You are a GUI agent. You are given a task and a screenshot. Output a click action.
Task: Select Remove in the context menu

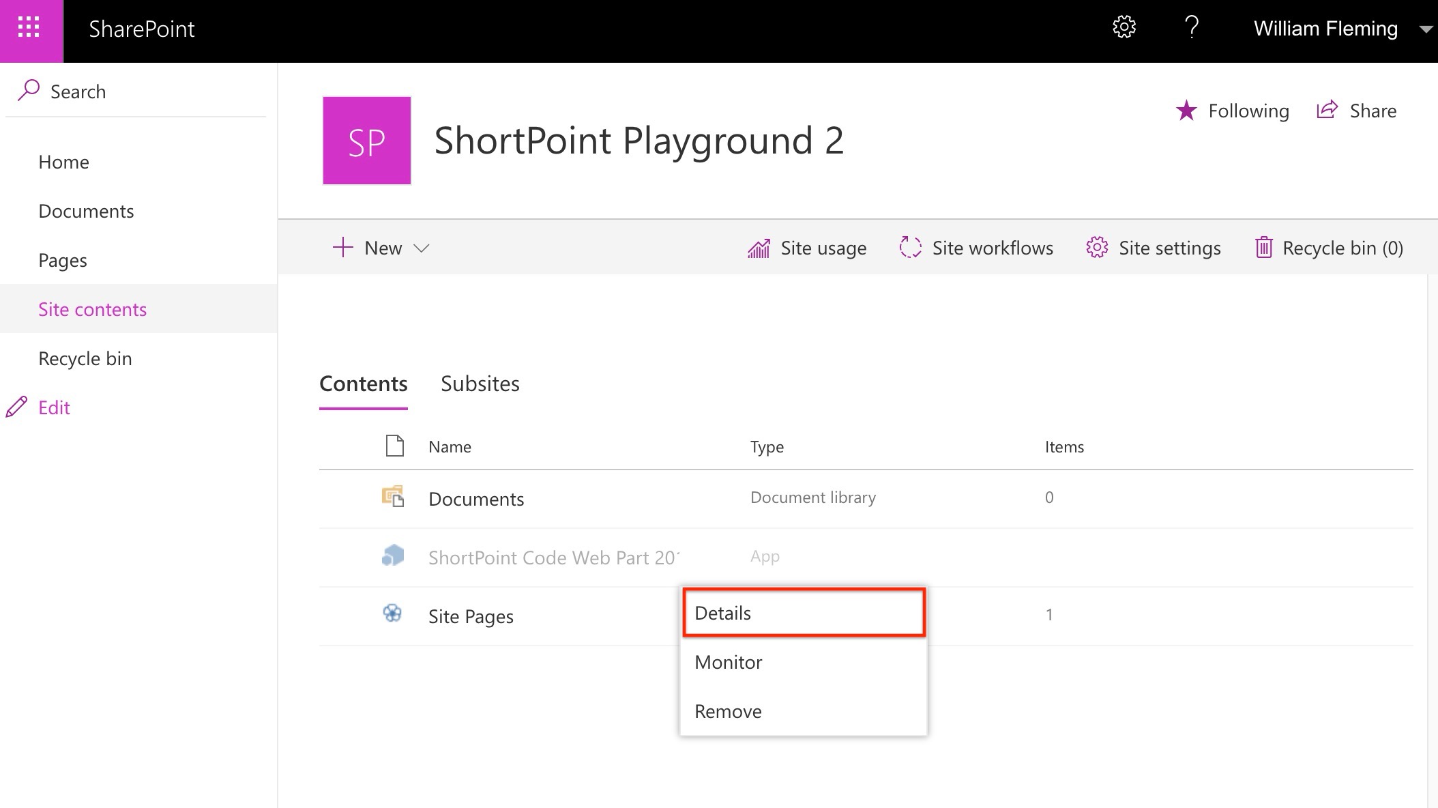pyautogui.click(x=728, y=711)
